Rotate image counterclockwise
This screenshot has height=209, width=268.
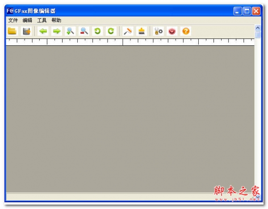click(x=97, y=31)
